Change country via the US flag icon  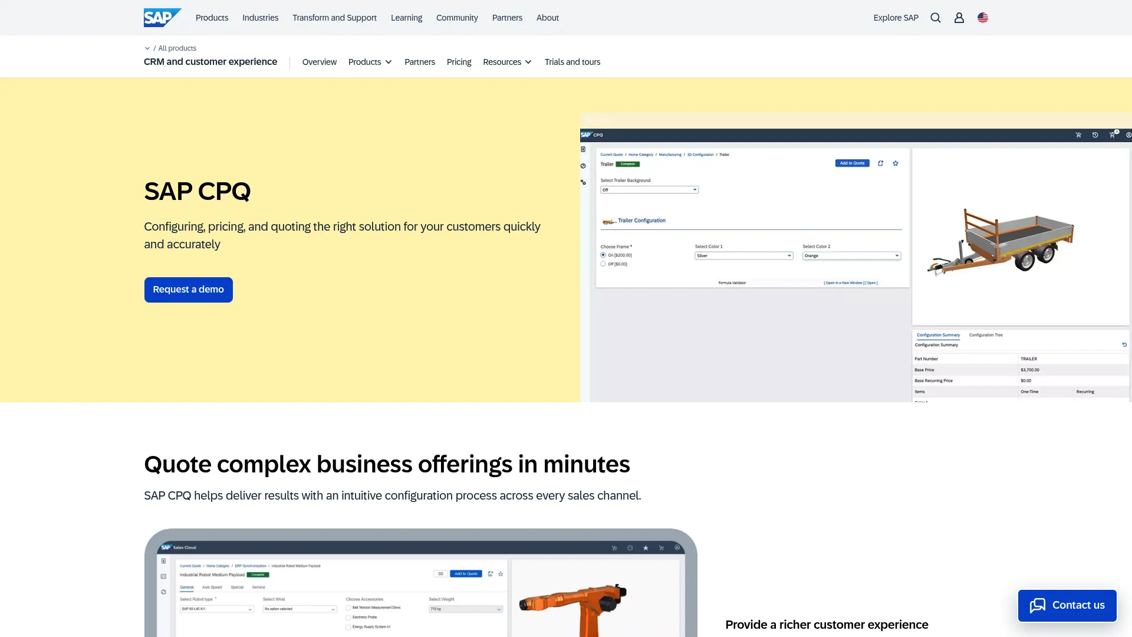[x=983, y=18]
